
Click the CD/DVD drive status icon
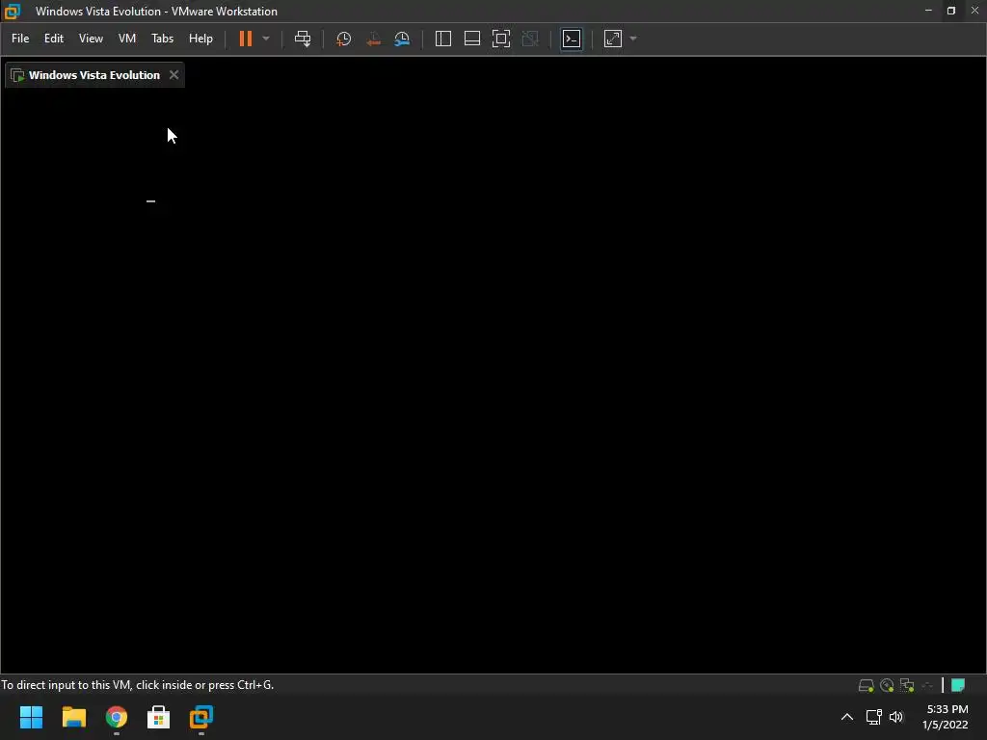pyautogui.click(x=887, y=685)
